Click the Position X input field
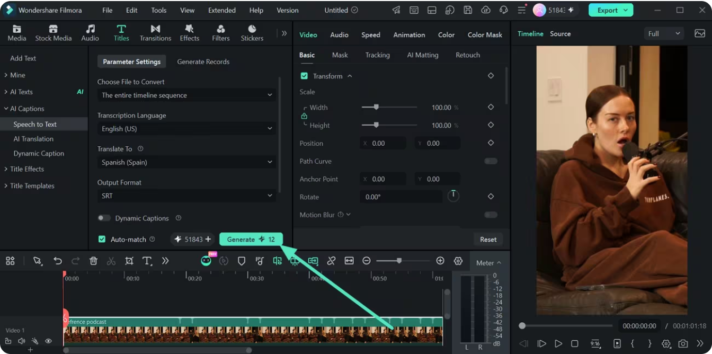 click(x=383, y=143)
